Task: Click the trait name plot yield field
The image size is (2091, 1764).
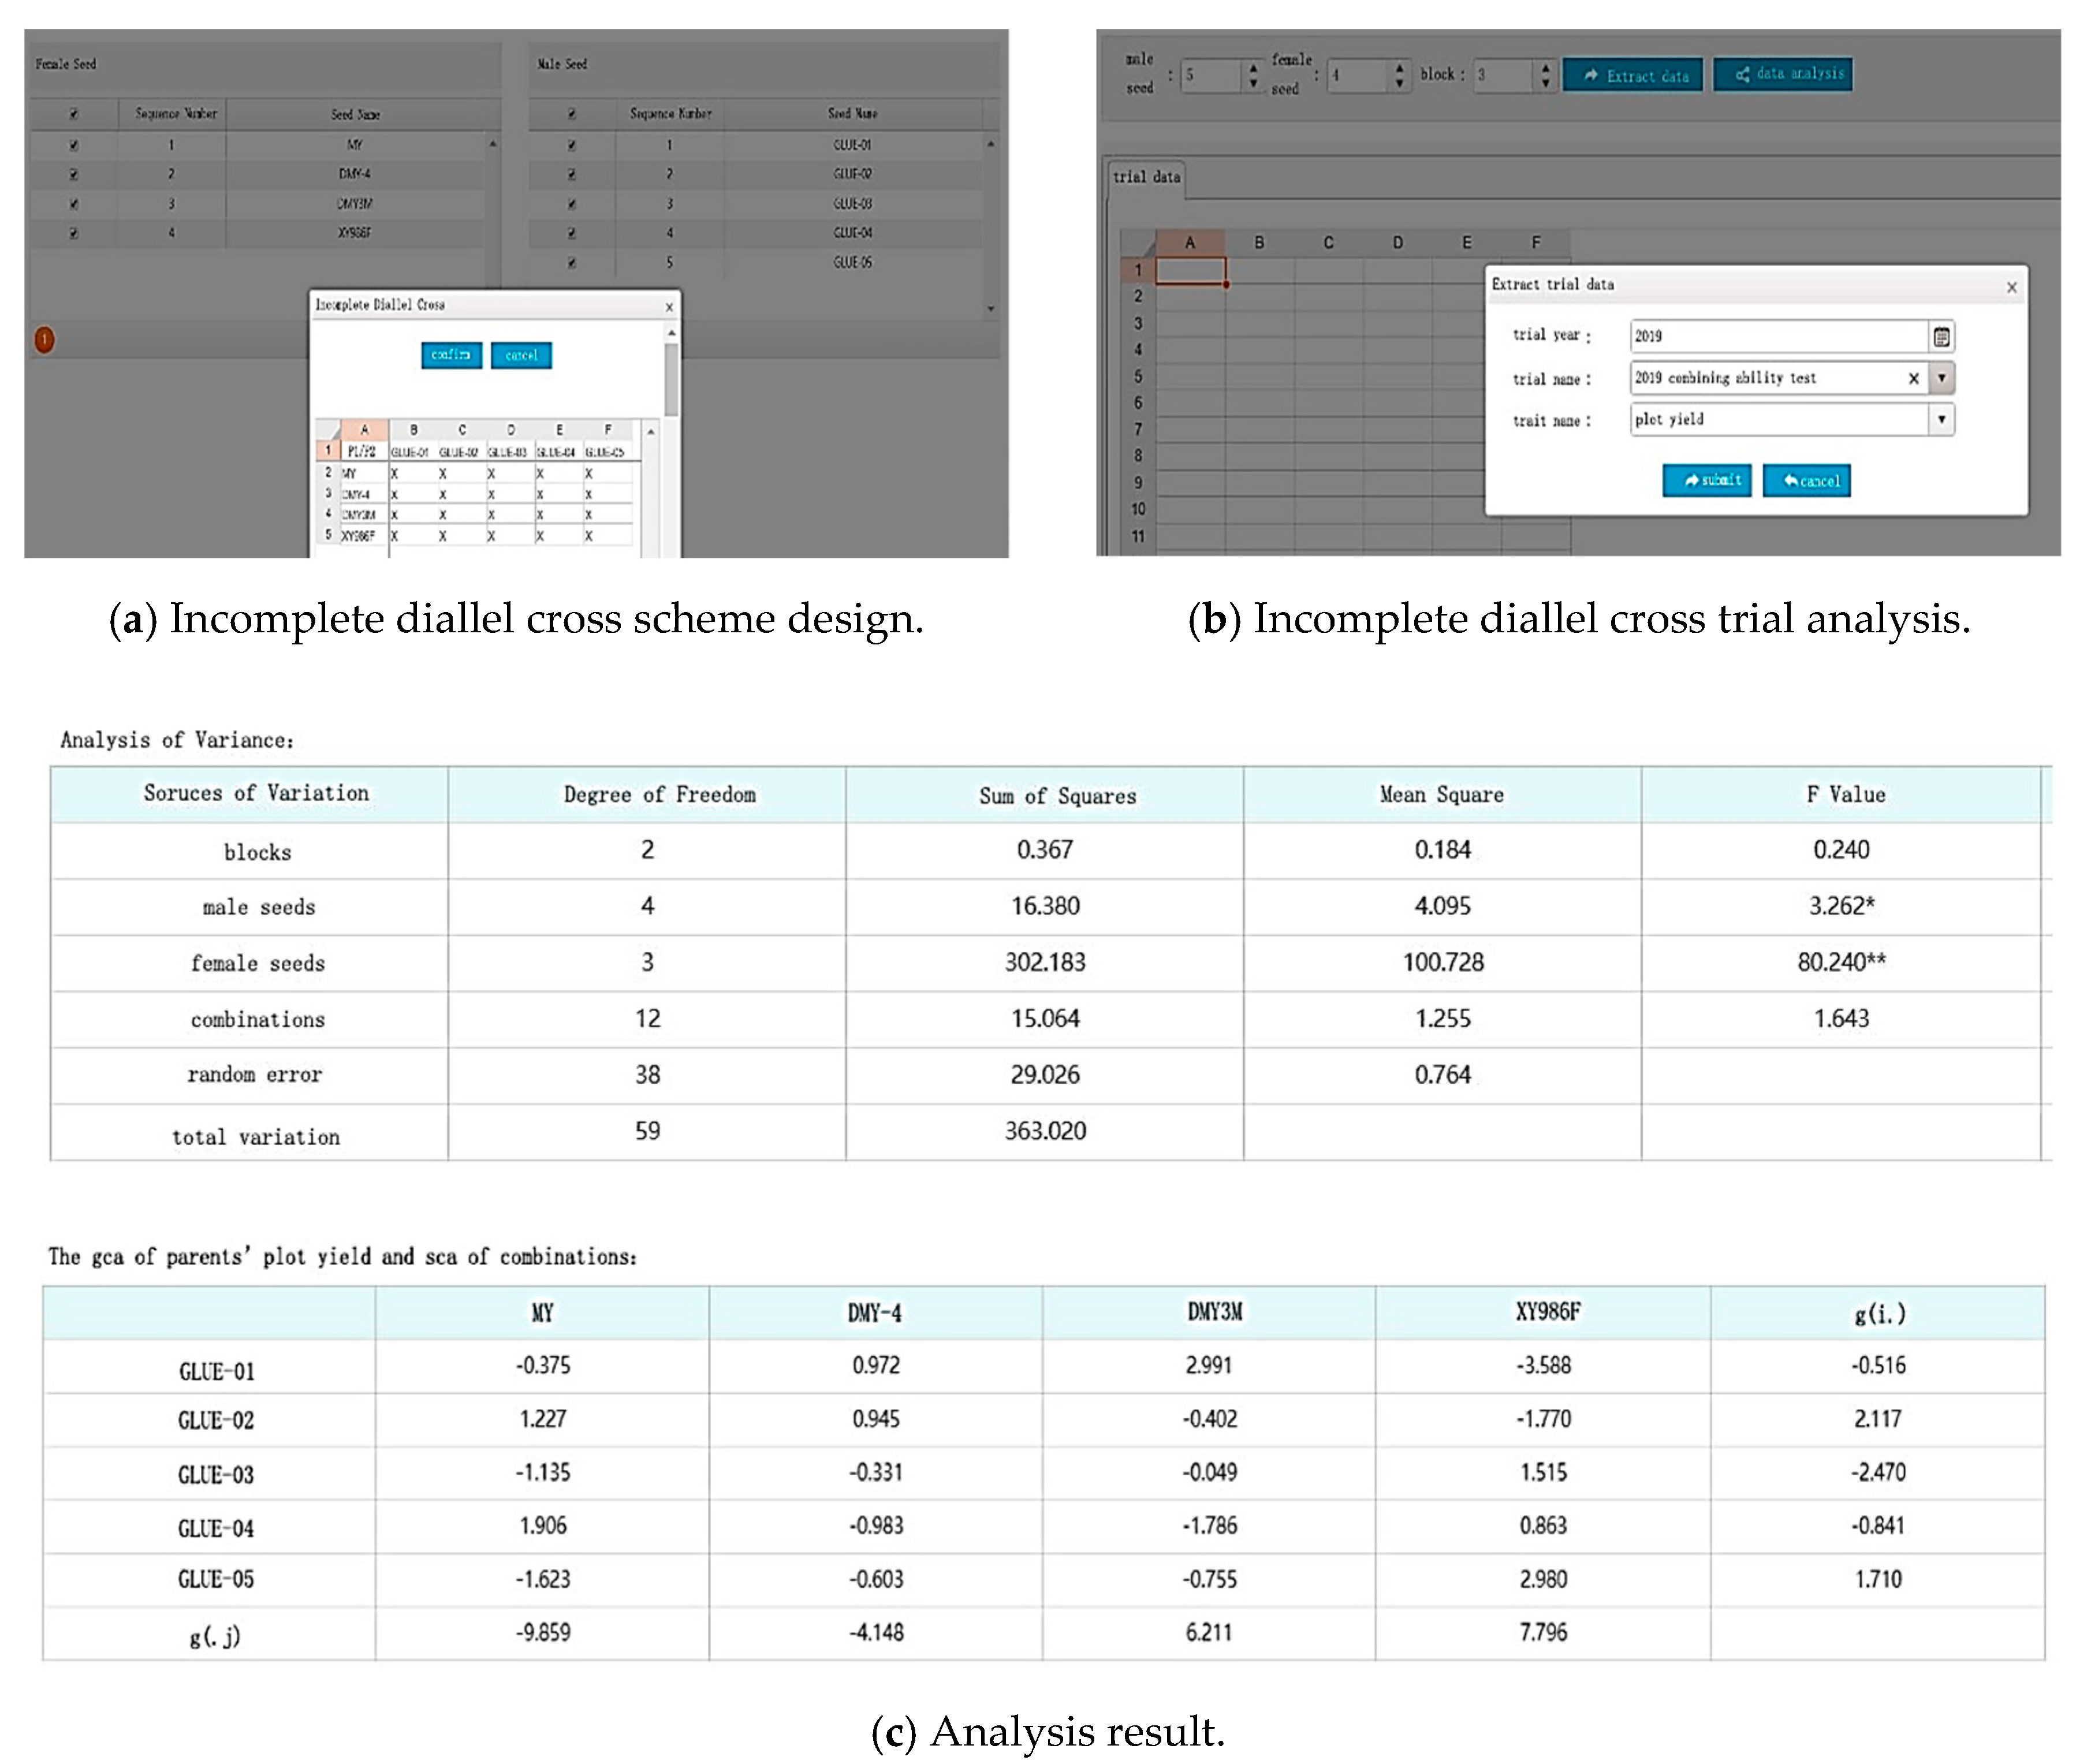Action: pyautogui.click(x=1779, y=419)
